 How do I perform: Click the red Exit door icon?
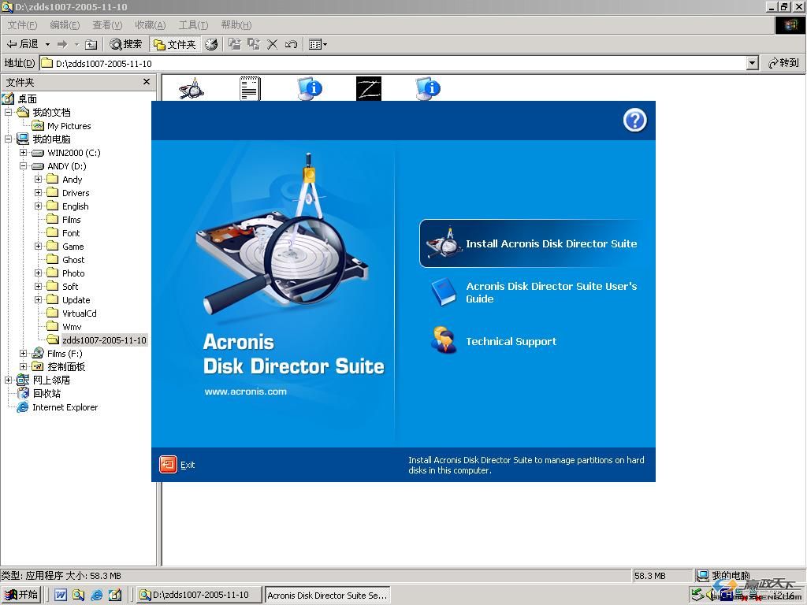coord(168,465)
